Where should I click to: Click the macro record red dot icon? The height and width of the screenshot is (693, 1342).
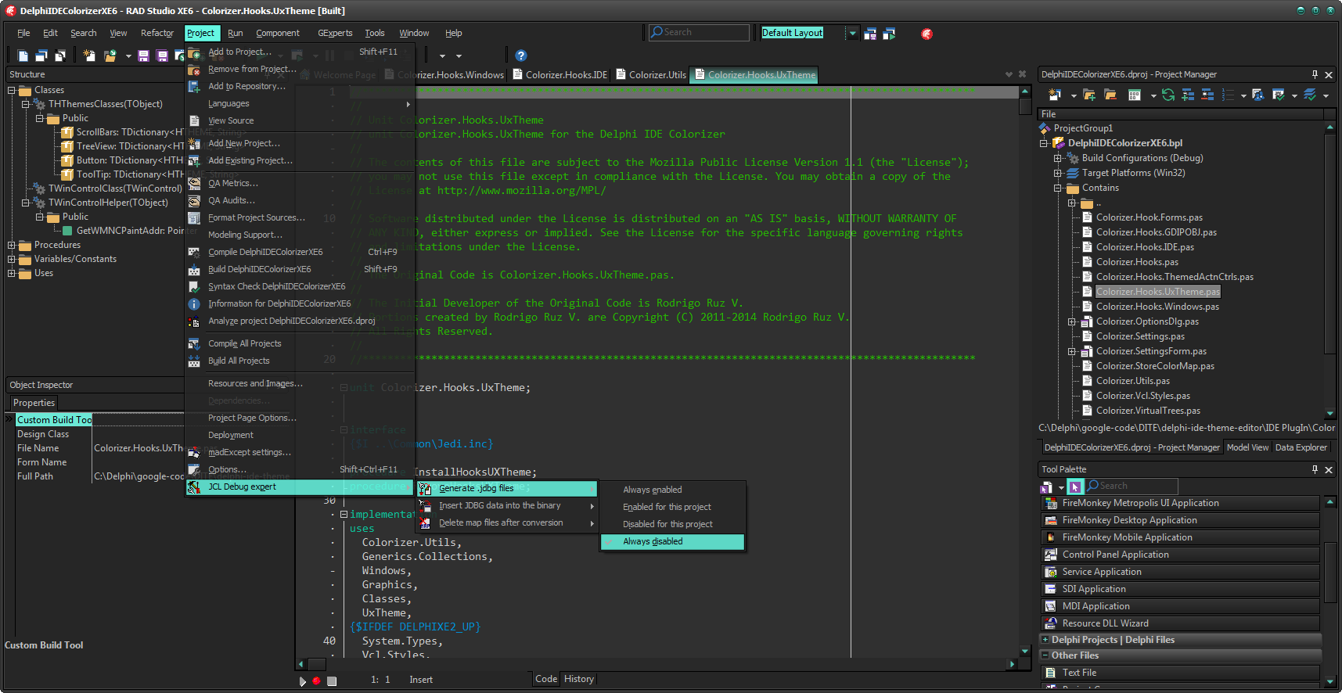(x=317, y=680)
